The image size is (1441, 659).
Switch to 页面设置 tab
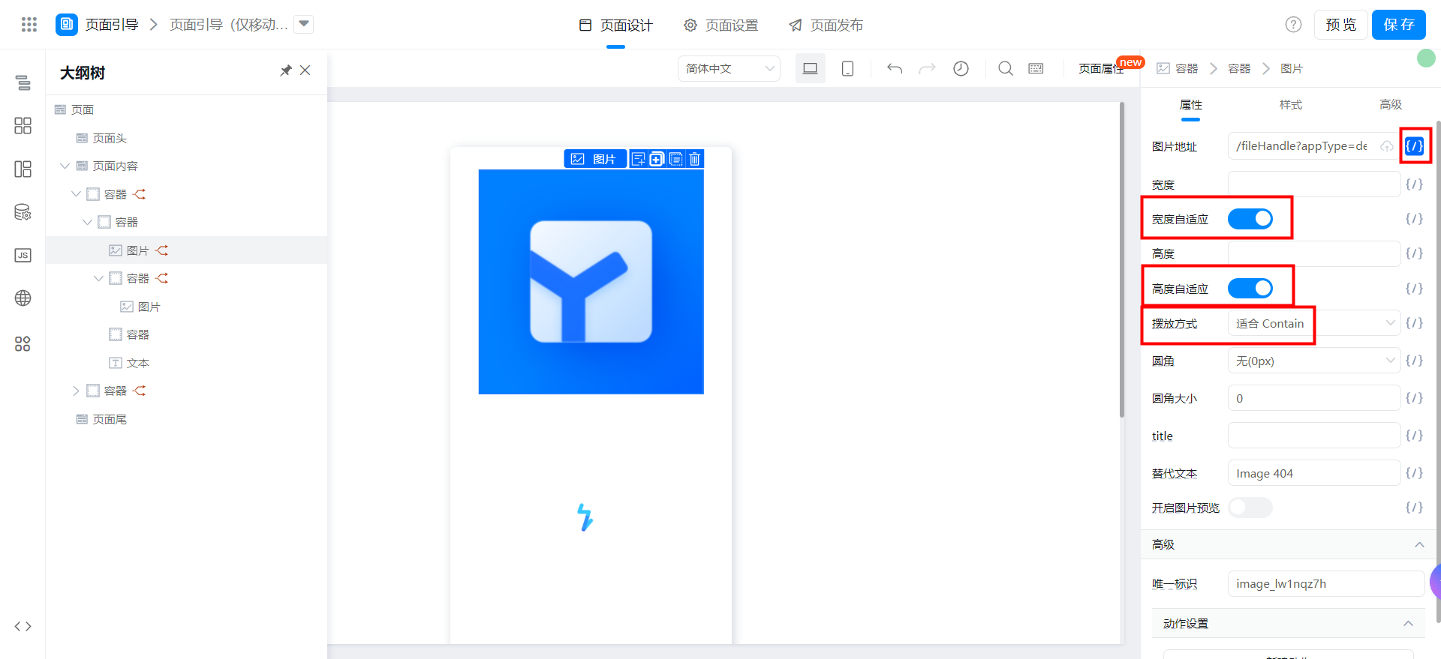pos(720,25)
